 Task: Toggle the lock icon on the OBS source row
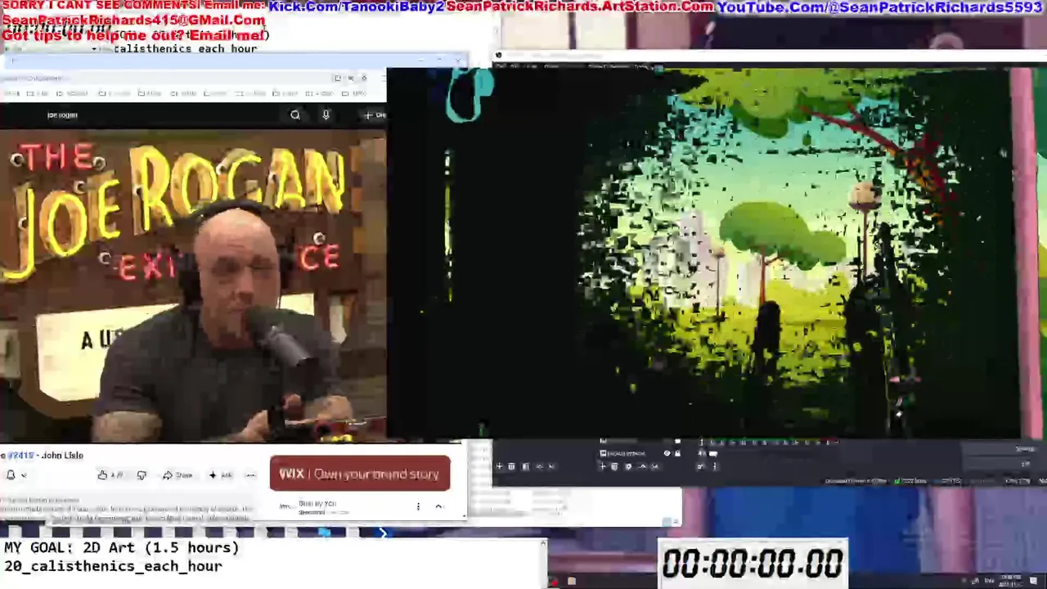click(677, 453)
